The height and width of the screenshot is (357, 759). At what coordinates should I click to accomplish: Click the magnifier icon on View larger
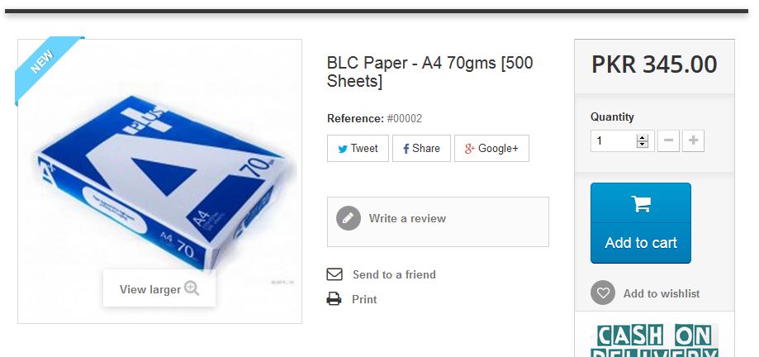point(192,288)
